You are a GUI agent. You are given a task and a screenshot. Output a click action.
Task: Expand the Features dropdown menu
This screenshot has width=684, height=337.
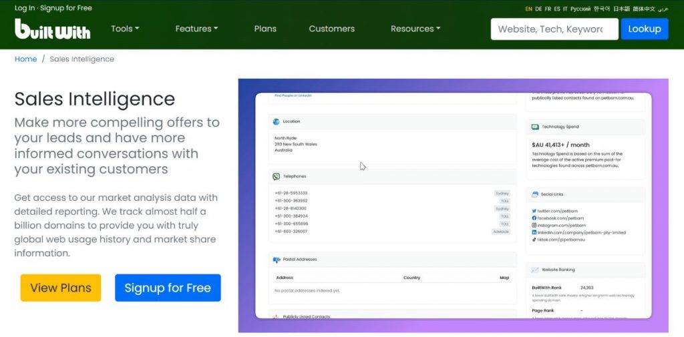click(196, 29)
